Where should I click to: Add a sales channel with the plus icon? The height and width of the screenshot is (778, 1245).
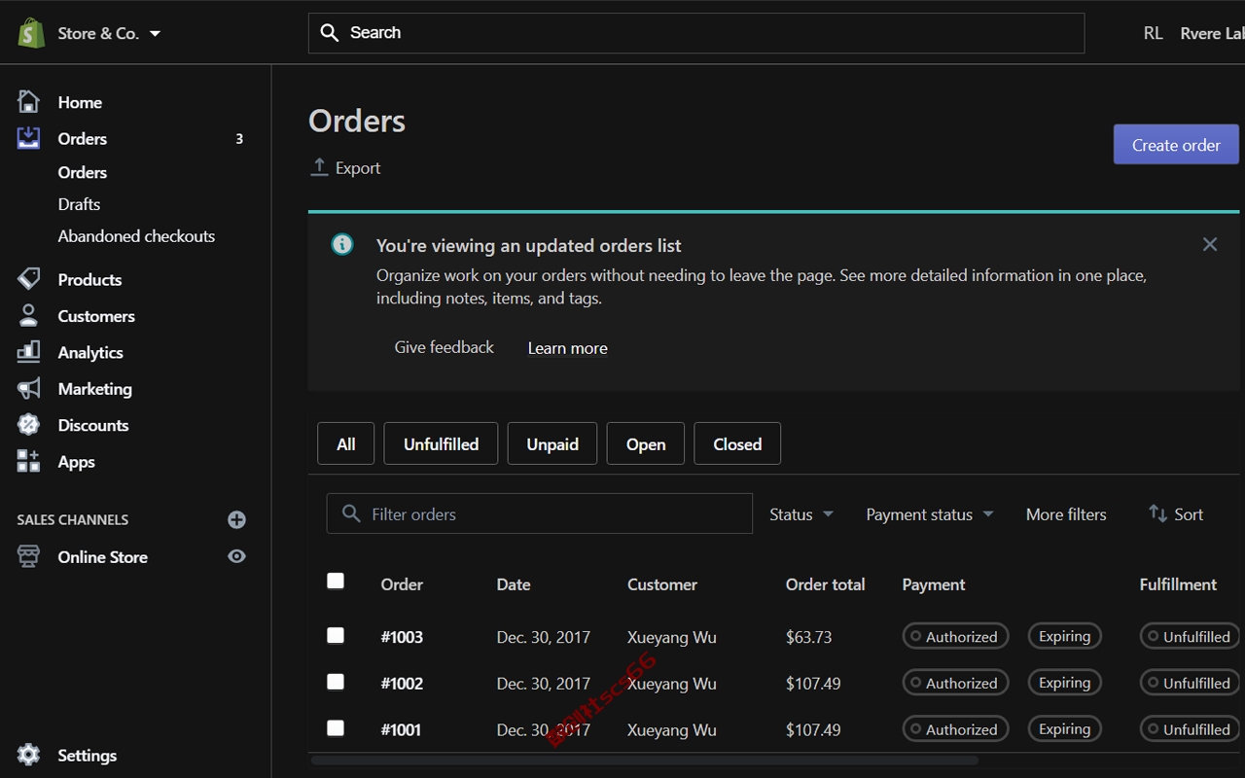[x=236, y=519]
